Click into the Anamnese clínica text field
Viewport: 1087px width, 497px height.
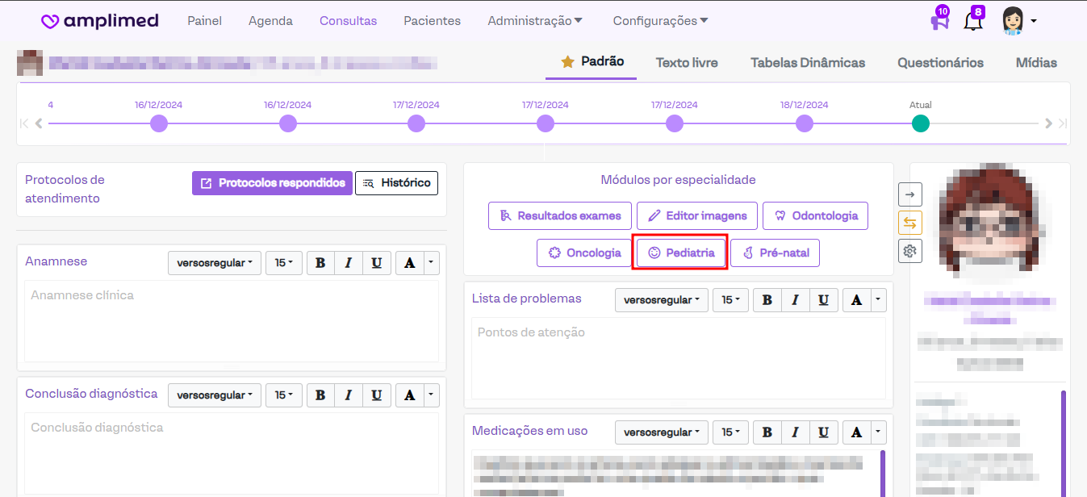pyautogui.click(x=231, y=320)
